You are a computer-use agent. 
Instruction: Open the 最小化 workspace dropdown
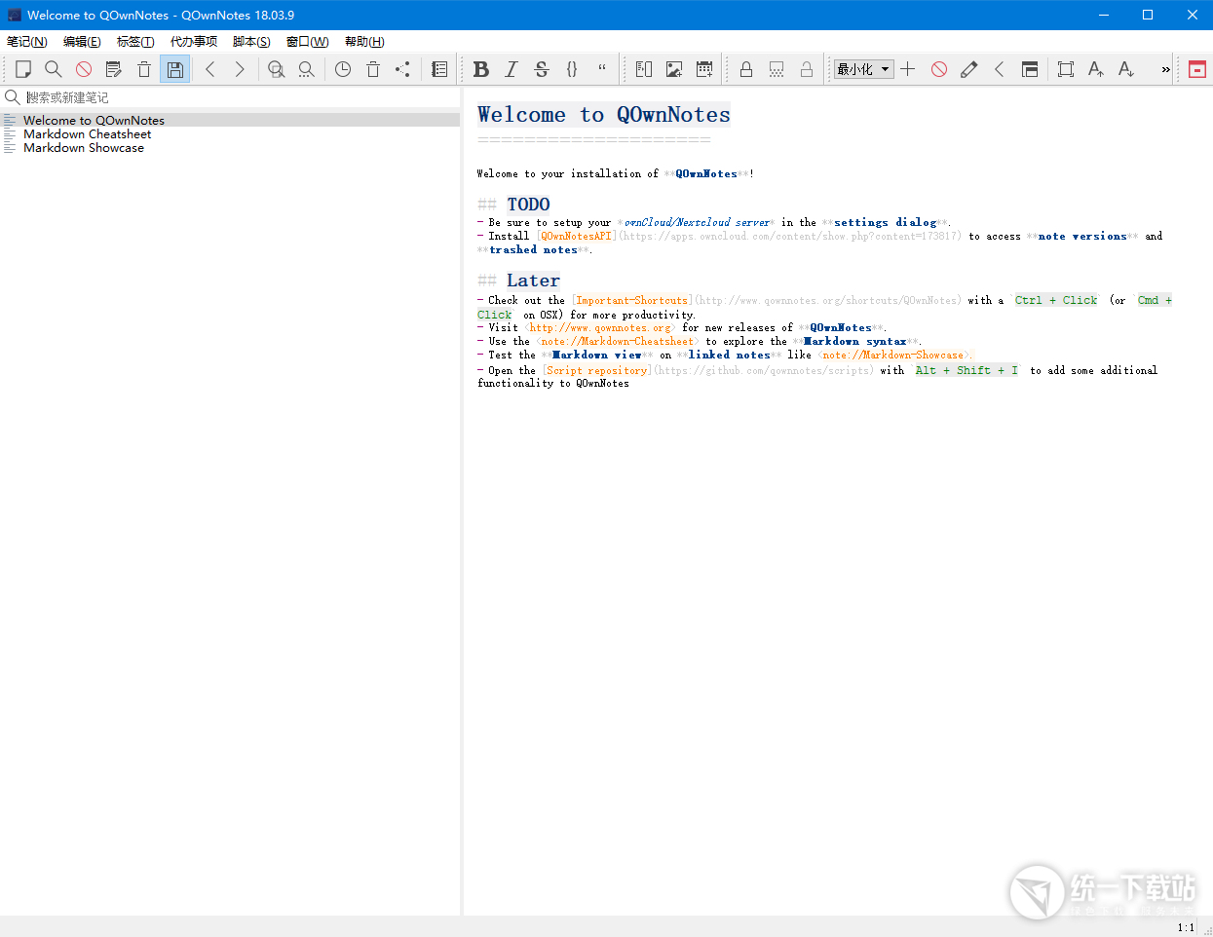click(863, 69)
